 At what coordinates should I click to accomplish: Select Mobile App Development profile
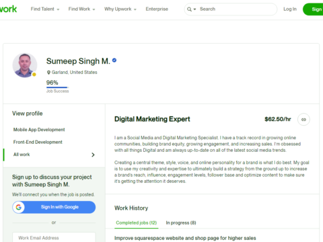click(39, 130)
